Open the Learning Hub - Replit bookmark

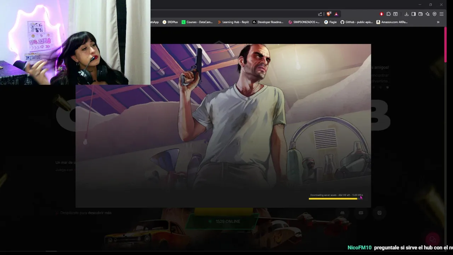(x=233, y=22)
